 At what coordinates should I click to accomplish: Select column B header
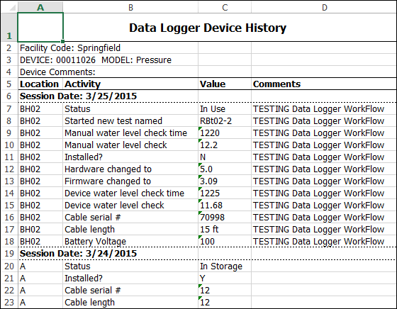click(x=130, y=7)
